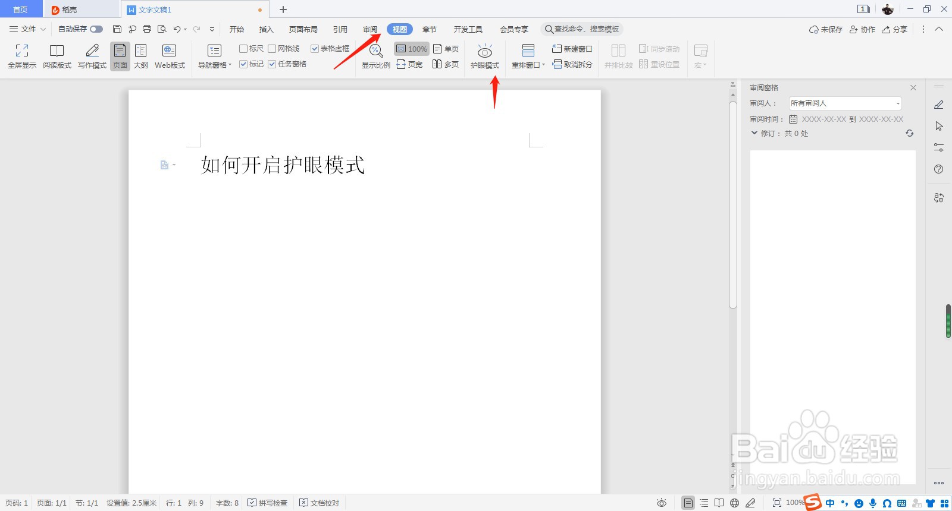Fit to page width
The height and width of the screenshot is (511, 952).
(409, 64)
